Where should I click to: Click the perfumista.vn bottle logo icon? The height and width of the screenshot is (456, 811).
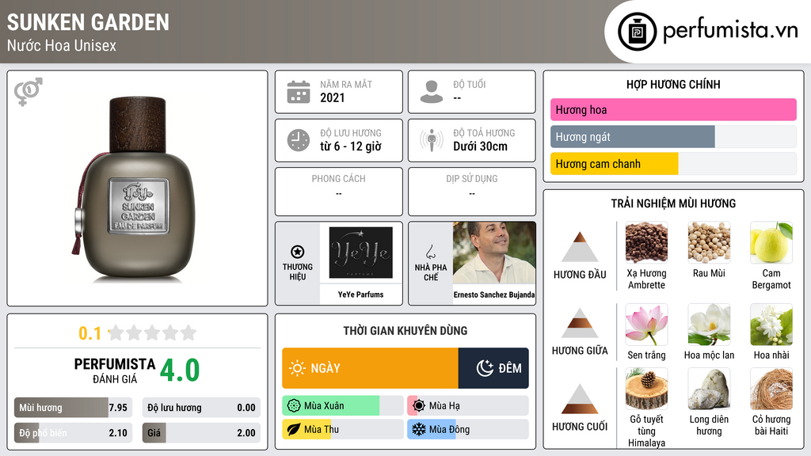638,32
